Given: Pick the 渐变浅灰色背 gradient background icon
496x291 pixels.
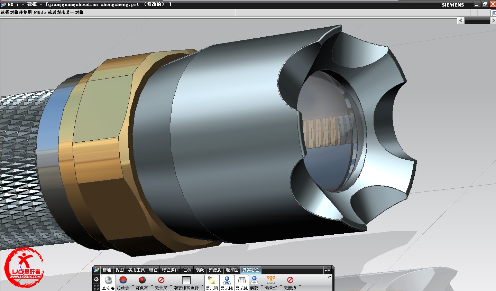Looking at the screenshot, I should (x=186, y=280).
